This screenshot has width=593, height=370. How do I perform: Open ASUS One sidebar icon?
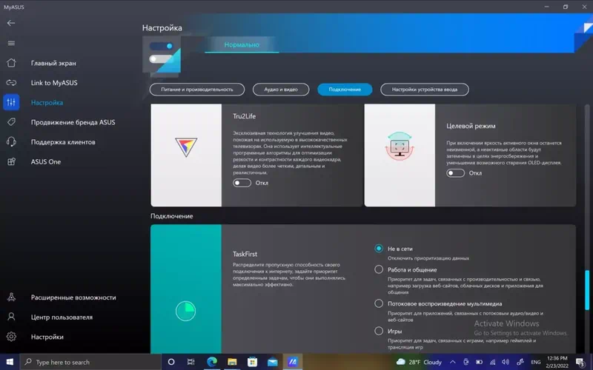11,161
